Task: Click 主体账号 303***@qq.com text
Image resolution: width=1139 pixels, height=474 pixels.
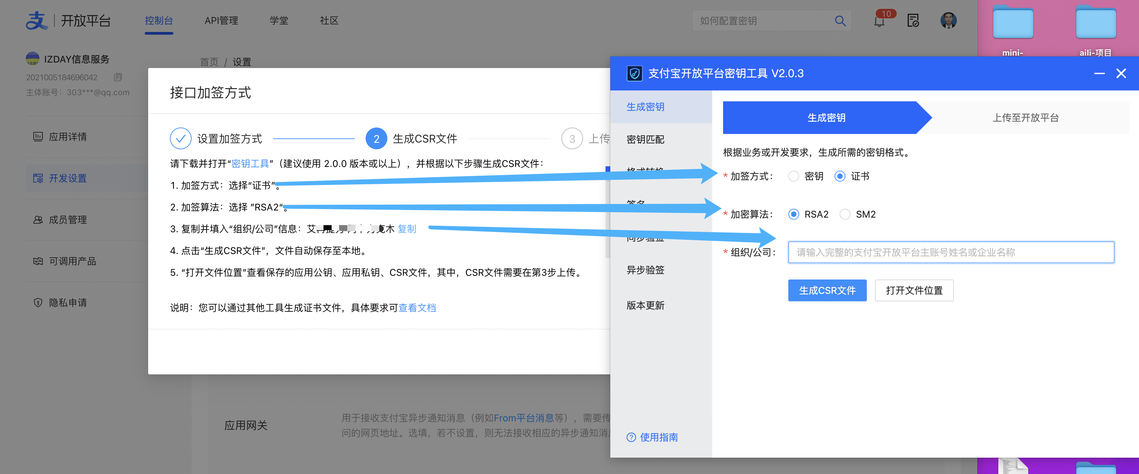Action: click(77, 92)
